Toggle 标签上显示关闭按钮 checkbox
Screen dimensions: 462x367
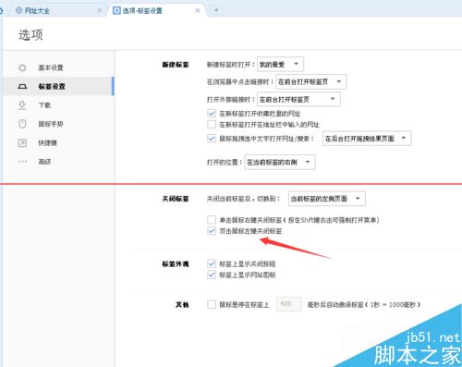(212, 263)
